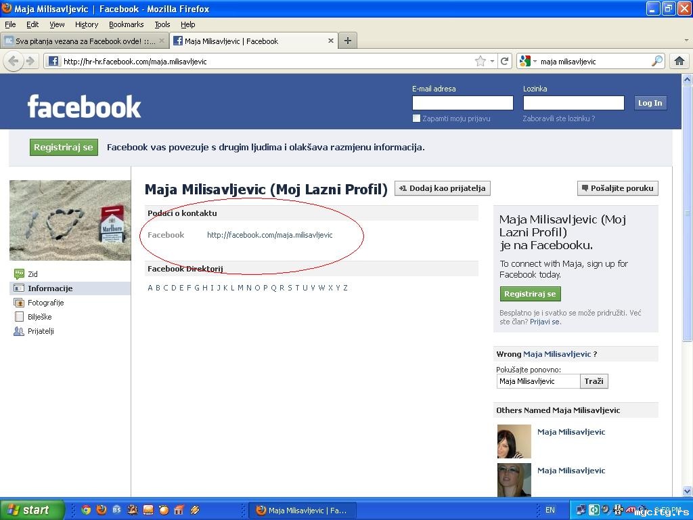The image size is (693, 520).
Task: Click the Traži button
Action: pyautogui.click(x=594, y=381)
